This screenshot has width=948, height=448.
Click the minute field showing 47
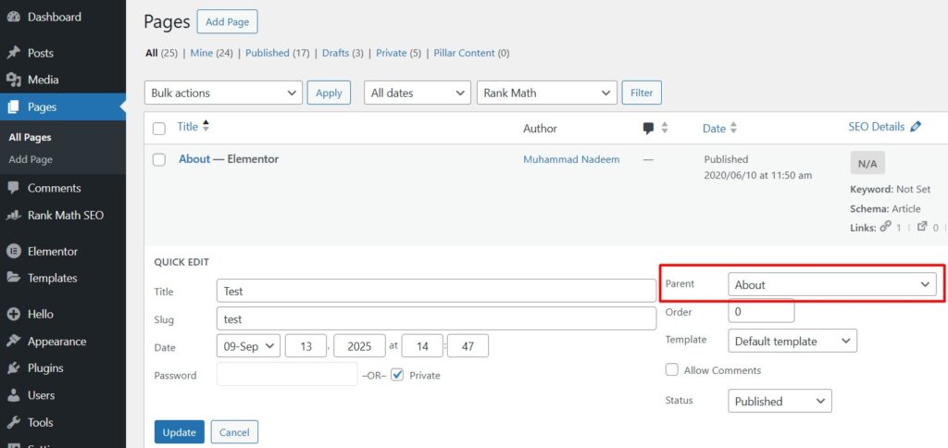click(468, 346)
